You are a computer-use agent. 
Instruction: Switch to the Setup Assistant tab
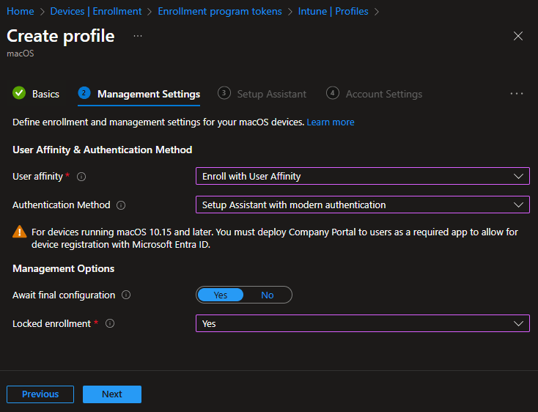271,94
